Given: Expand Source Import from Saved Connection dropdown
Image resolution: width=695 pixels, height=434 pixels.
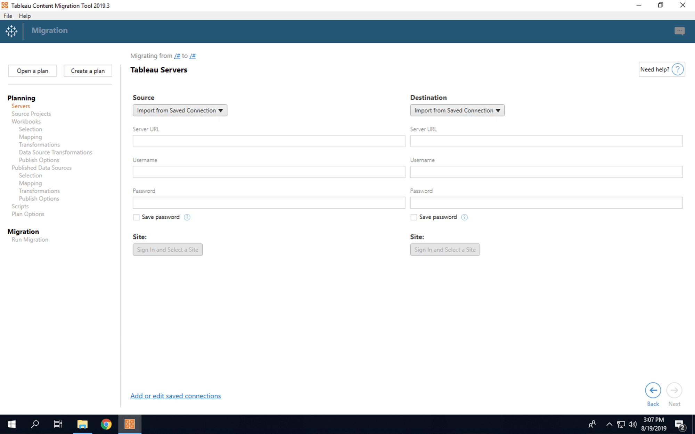Looking at the screenshot, I should pyautogui.click(x=180, y=110).
